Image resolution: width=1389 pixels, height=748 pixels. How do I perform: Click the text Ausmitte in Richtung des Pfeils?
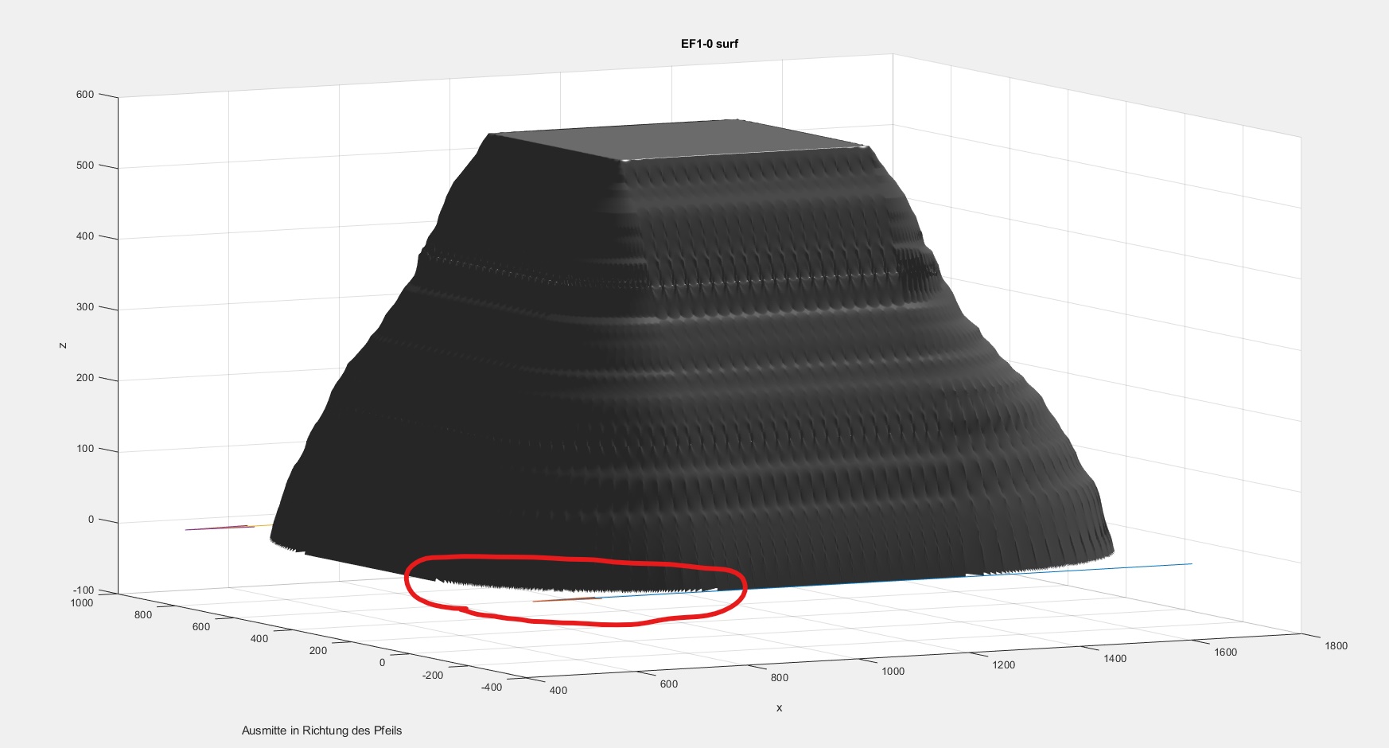click(321, 730)
